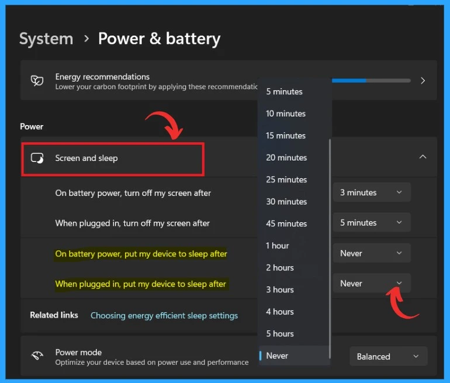Select Never in the dropdown list

tap(293, 356)
